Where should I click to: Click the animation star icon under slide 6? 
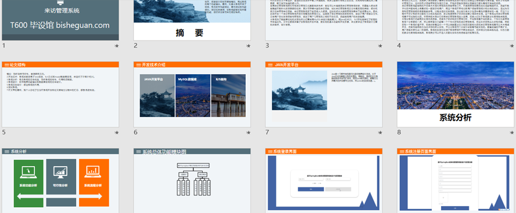249,133
